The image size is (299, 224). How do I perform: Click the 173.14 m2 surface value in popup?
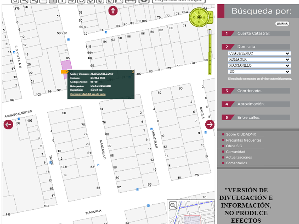(96, 90)
